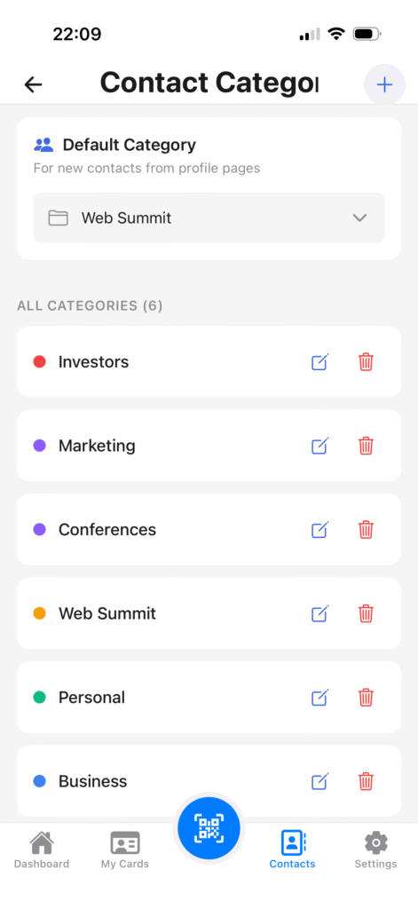Go to the Settings tab
418x909 pixels.
[375, 850]
